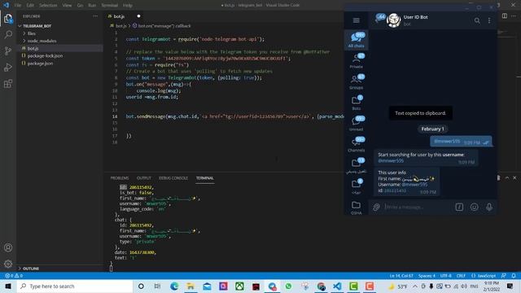Select the All chats folder in Telegram

click(x=357, y=40)
